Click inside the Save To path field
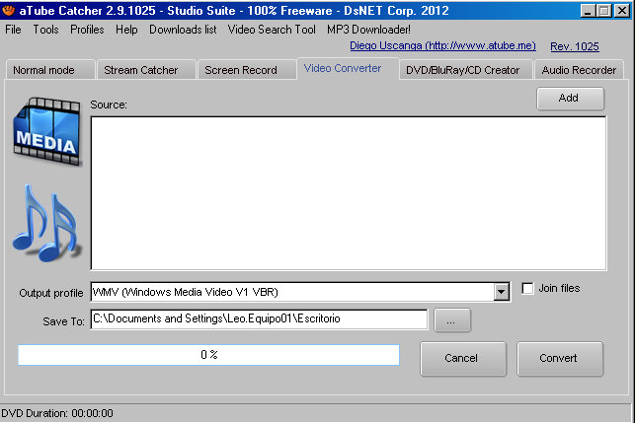 pos(259,319)
